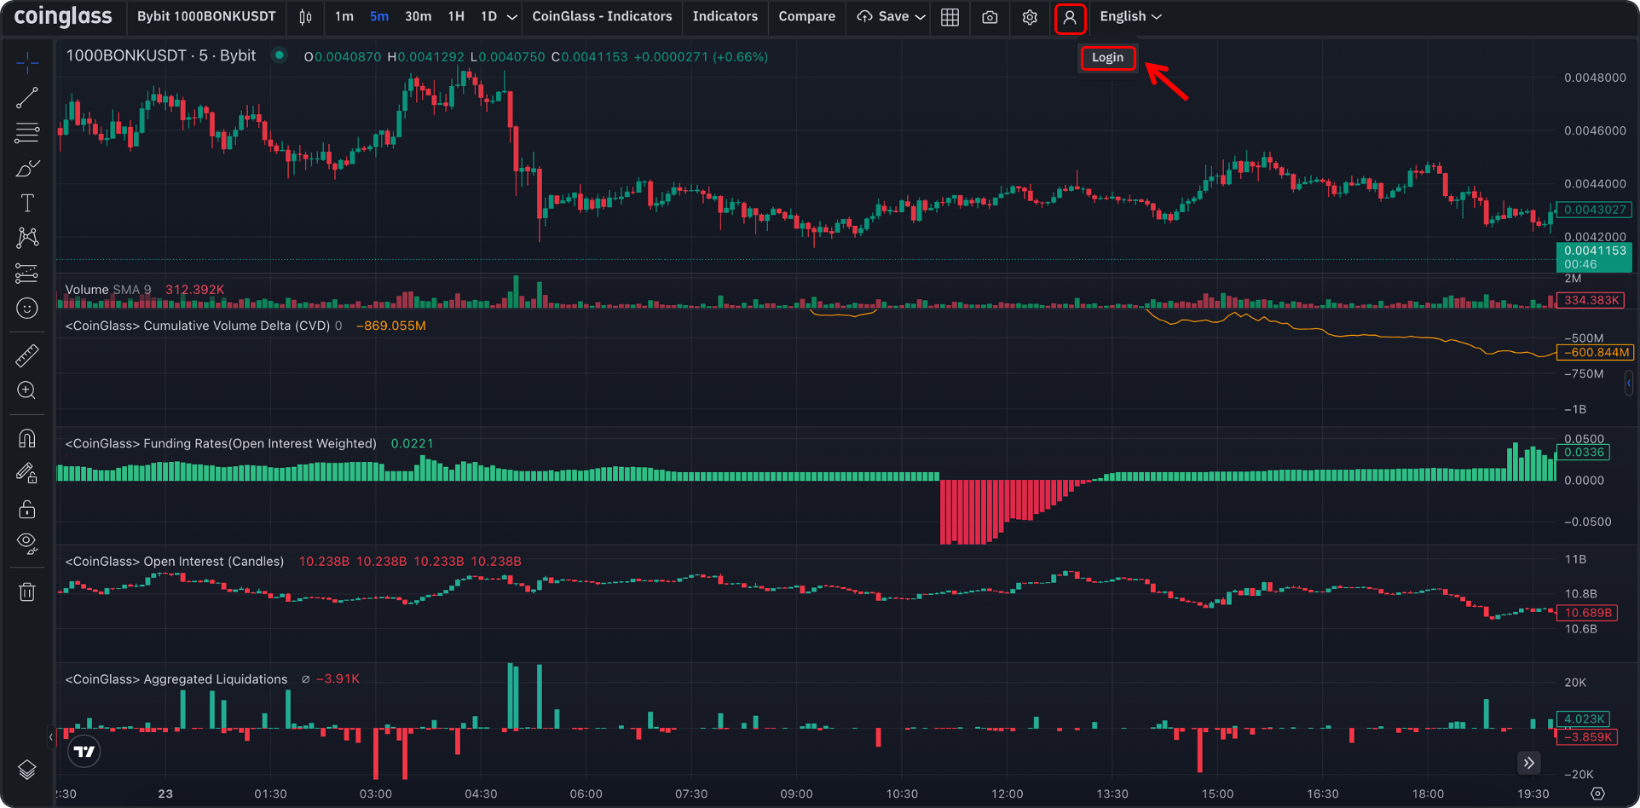Open the layout grid selector
1640x808 pixels.
(950, 17)
